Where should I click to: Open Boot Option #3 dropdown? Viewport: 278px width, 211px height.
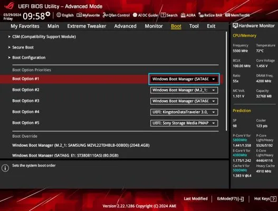(184, 101)
